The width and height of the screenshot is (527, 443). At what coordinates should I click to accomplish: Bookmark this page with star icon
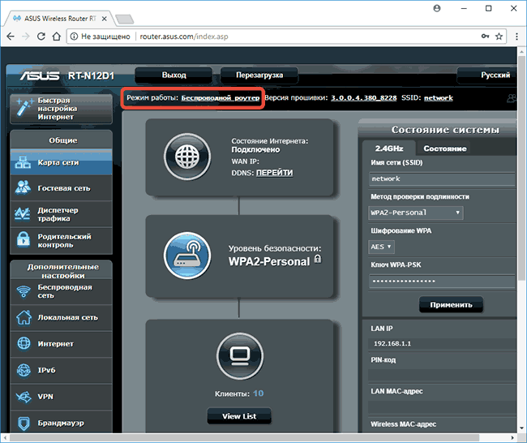pyautogui.click(x=499, y=37)
